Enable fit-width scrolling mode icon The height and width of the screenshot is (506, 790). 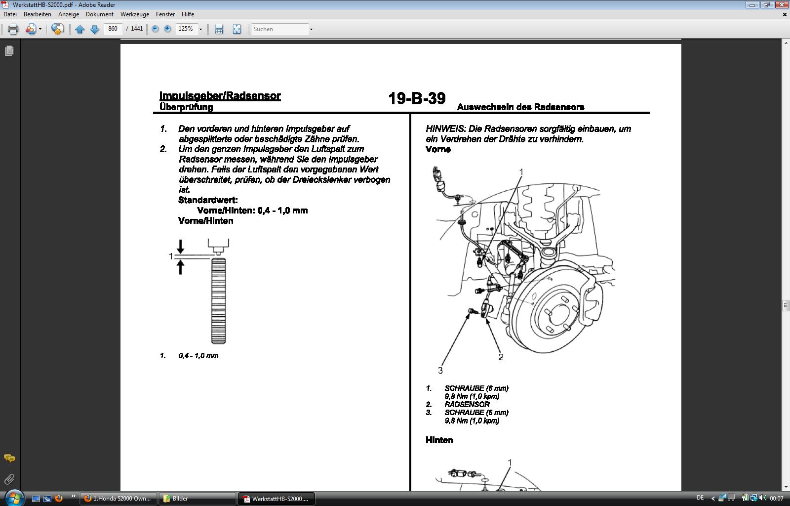click(x=219, y=29)
